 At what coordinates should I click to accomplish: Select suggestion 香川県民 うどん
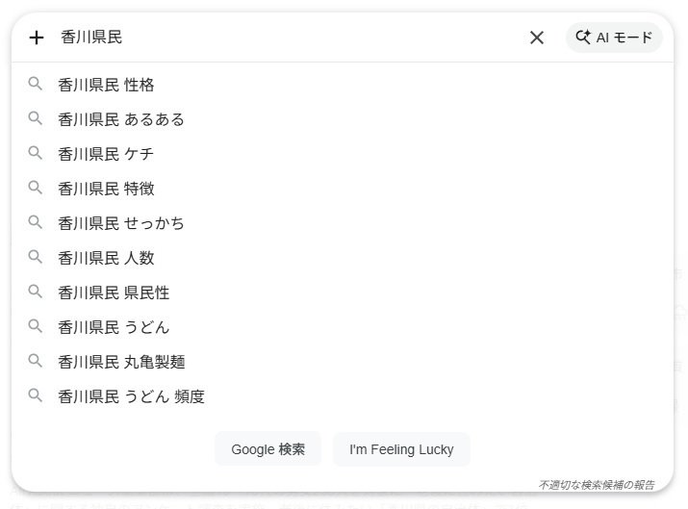coord(114,327)
